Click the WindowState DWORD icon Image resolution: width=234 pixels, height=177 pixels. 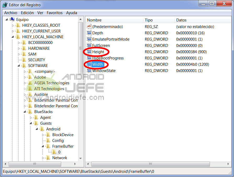pos(89,71)
